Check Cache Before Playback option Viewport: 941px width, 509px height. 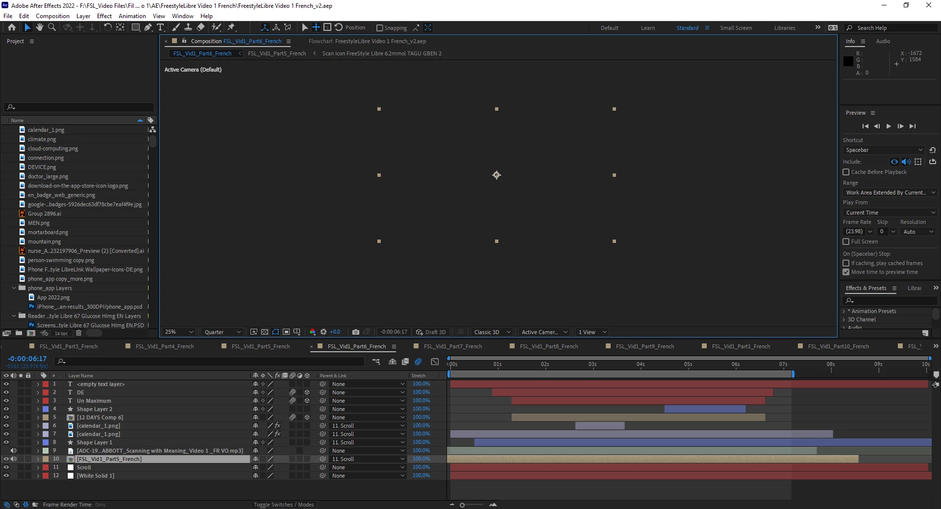click(x=846, y=172)
